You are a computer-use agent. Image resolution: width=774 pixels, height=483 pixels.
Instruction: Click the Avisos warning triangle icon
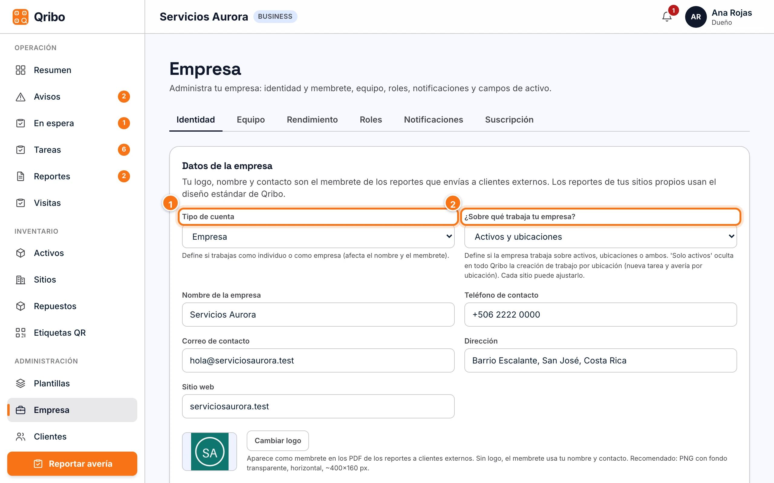(21, 97)
